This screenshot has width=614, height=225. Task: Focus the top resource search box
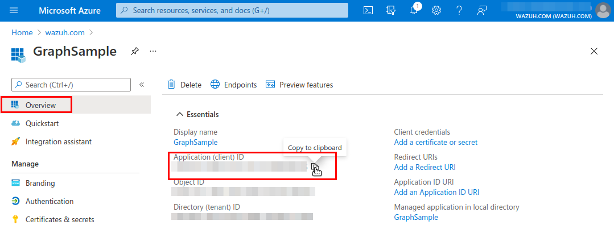click(x=232, y=10)
